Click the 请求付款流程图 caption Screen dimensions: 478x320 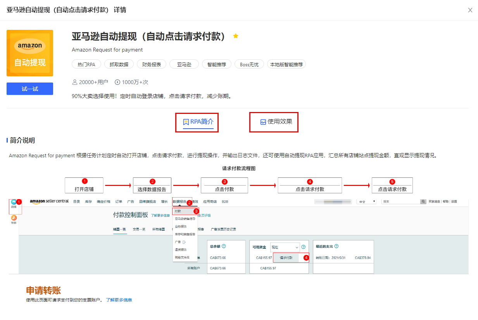pos(239,169)
